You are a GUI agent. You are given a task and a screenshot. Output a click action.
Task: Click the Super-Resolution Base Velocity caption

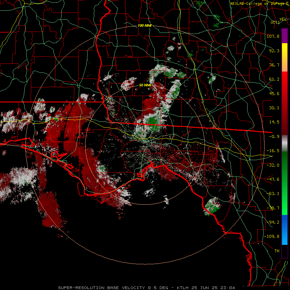147,288
